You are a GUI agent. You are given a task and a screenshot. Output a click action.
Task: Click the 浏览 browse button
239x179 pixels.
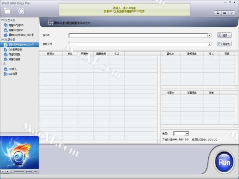pyautogui.click(x=224, y=35)
